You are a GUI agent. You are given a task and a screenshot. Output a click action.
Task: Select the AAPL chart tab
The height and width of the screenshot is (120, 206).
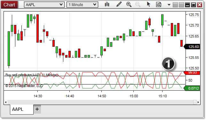22,109
